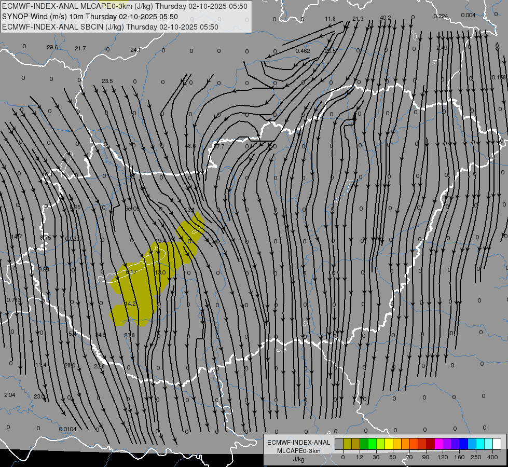508x467 pixels.
Task: Select the legend tick label 90
Action: (425, 457)
